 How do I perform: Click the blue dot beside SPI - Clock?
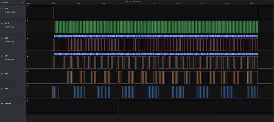point(6,27)
